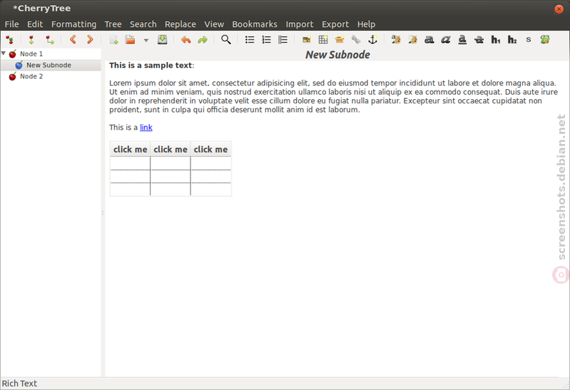Open the tree nodes info cherry icon
Viewport: 570px width, 390px height.
[x=9, y=40]
